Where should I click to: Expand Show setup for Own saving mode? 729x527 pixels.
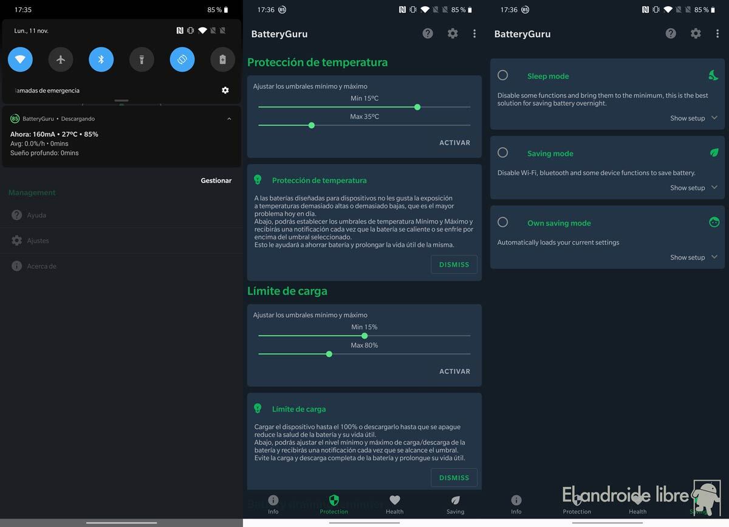click(694, 257)
